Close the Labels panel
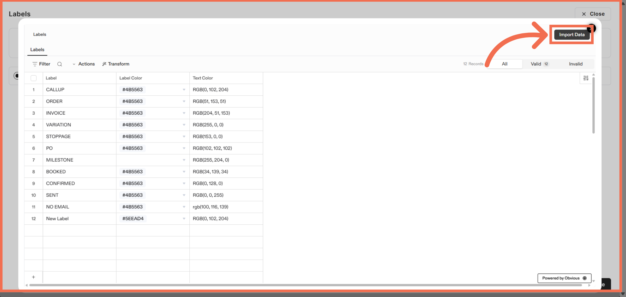 (x=597, y=14)
